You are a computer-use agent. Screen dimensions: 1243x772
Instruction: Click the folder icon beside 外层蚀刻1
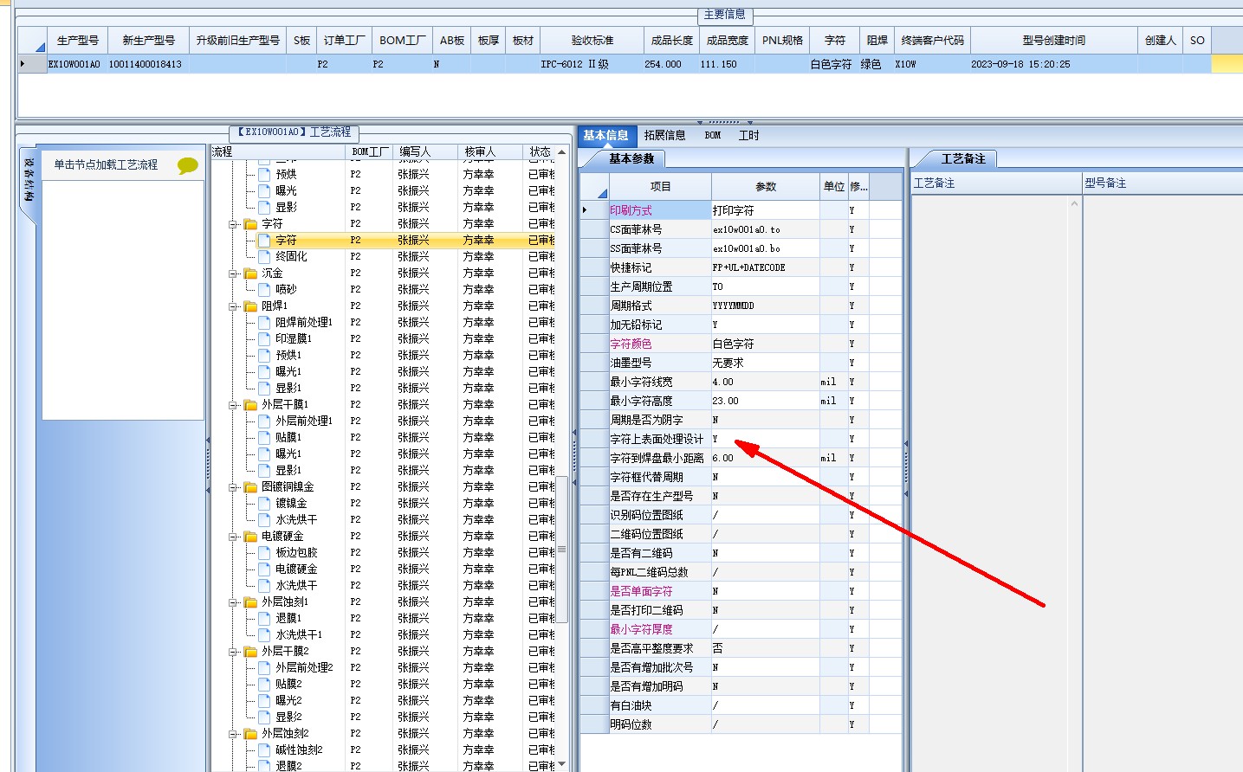[250, 602]
